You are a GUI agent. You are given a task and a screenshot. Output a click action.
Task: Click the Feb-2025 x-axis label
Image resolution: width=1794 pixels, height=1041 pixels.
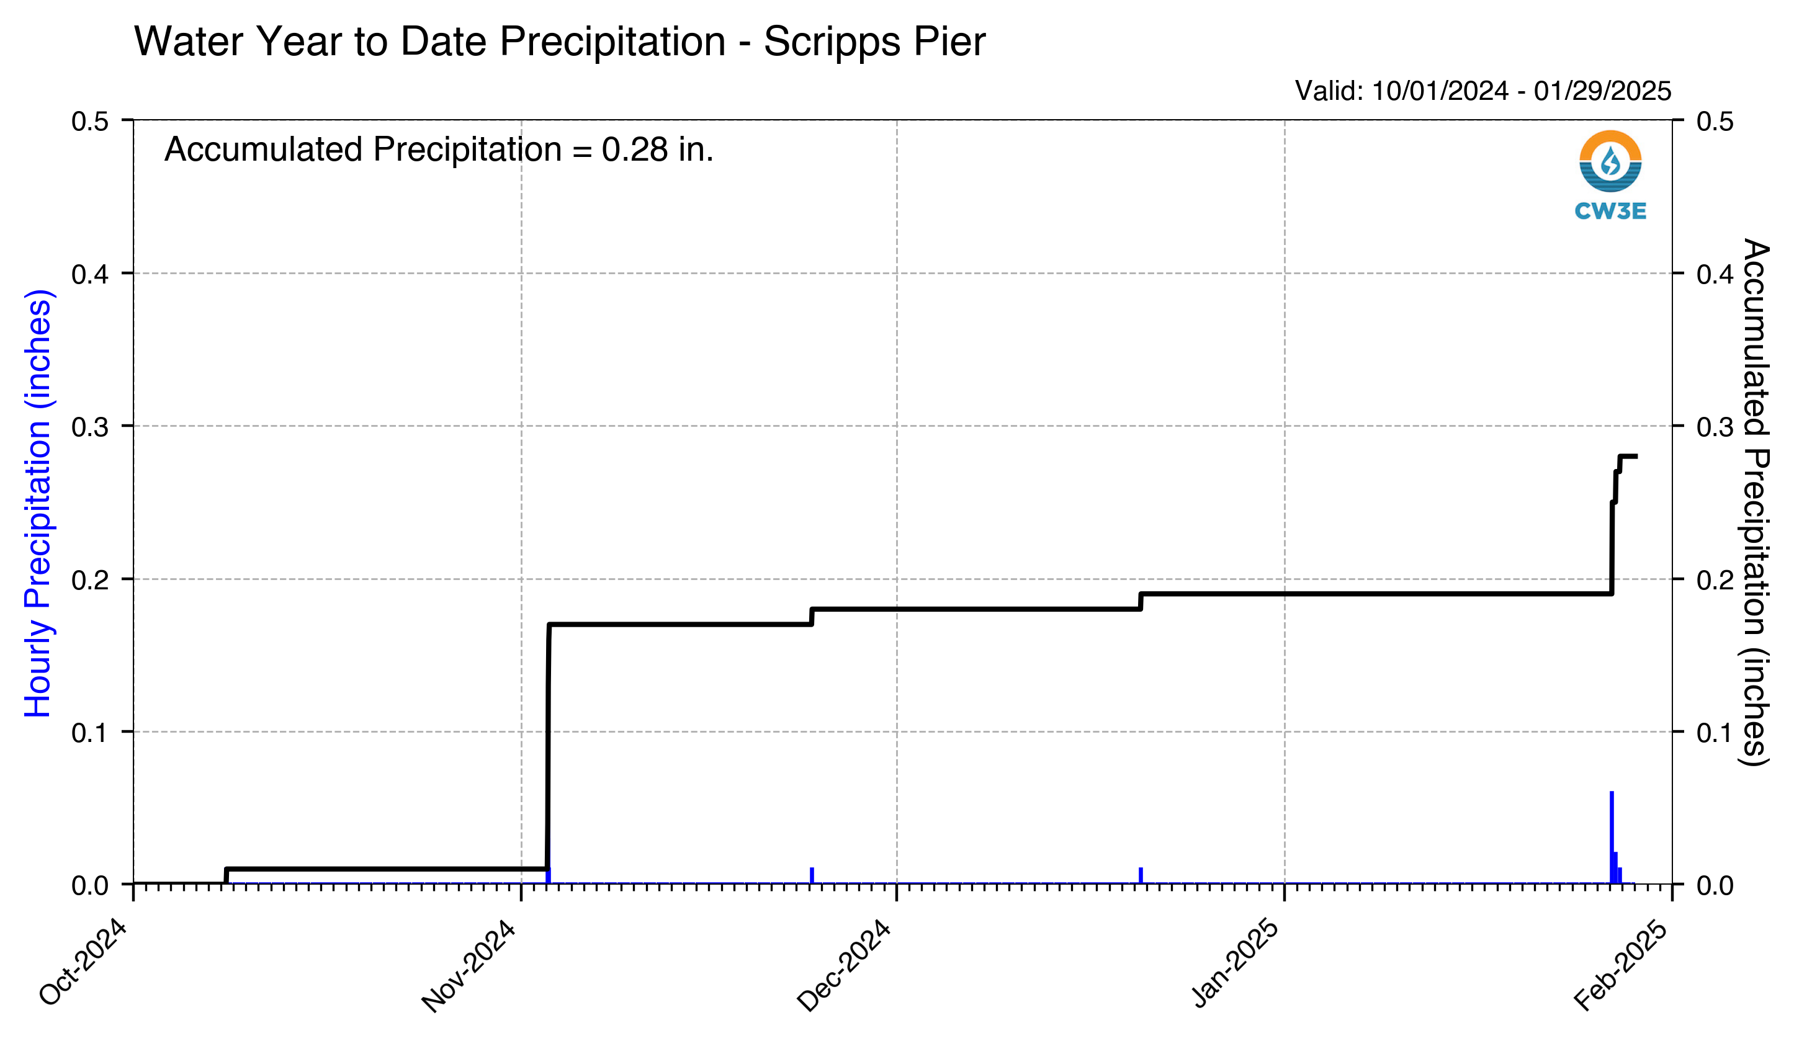pyautogui.click(x=1621, y=965)
